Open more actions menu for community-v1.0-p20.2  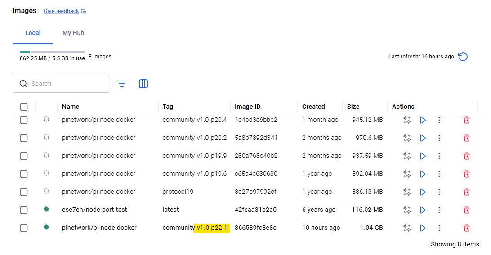439,138
